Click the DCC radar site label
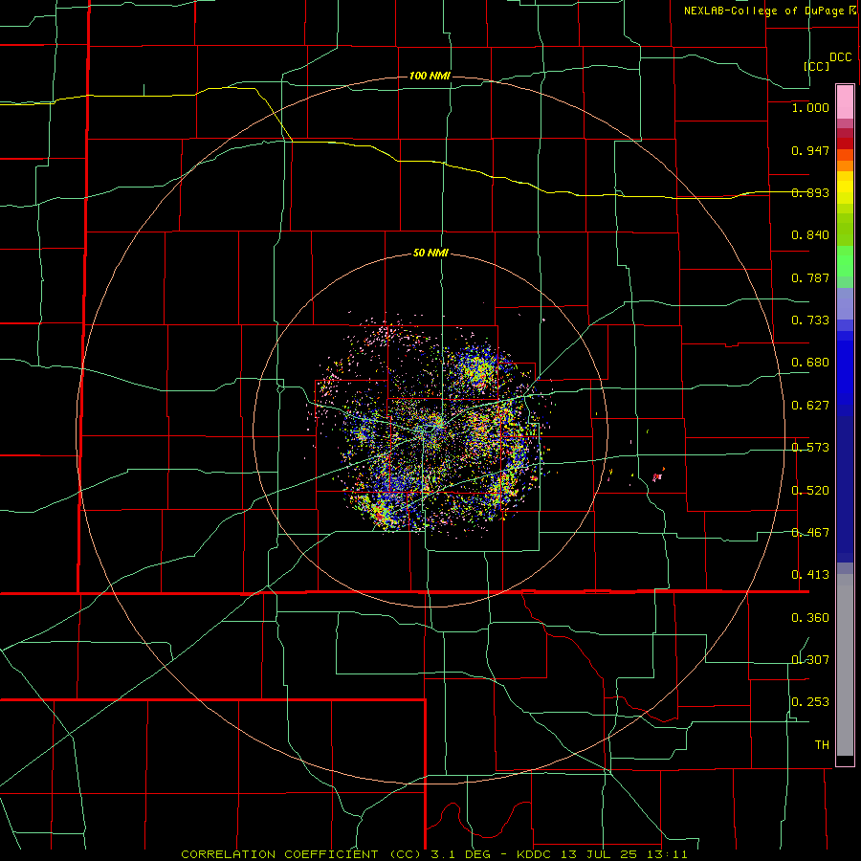The image size is (861, 861). [x=840, y=57]
